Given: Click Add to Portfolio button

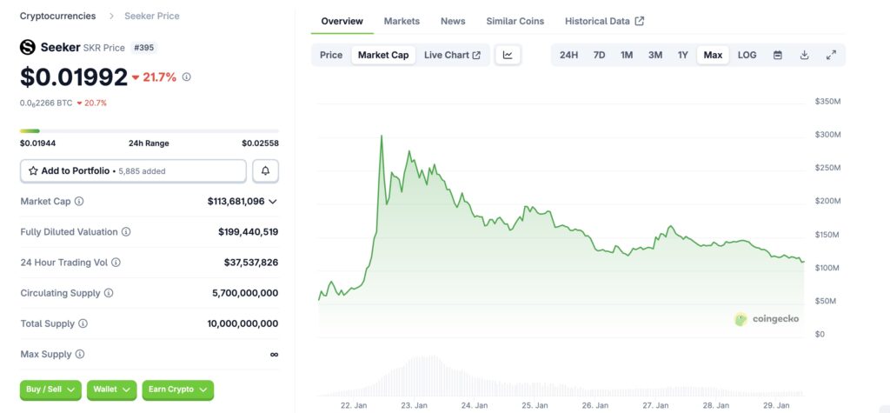Looking at the screenshot, I should [133, 171].
